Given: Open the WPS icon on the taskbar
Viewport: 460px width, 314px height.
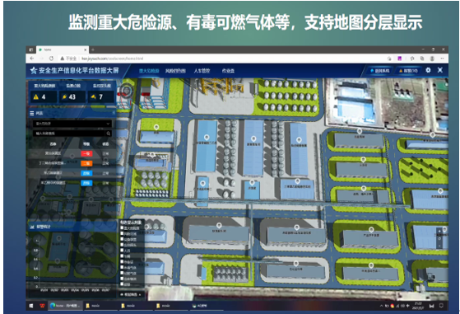Looking at the screenshot, I should 42,306.
